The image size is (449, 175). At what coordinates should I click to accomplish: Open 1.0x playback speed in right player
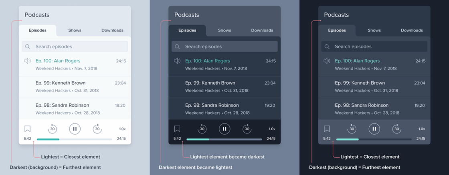tap(422, 129)
